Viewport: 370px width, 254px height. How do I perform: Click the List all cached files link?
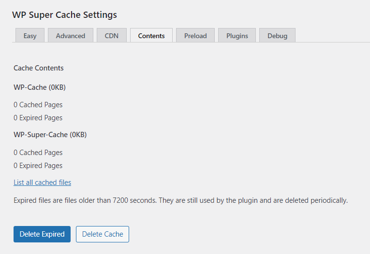point(42,183)
